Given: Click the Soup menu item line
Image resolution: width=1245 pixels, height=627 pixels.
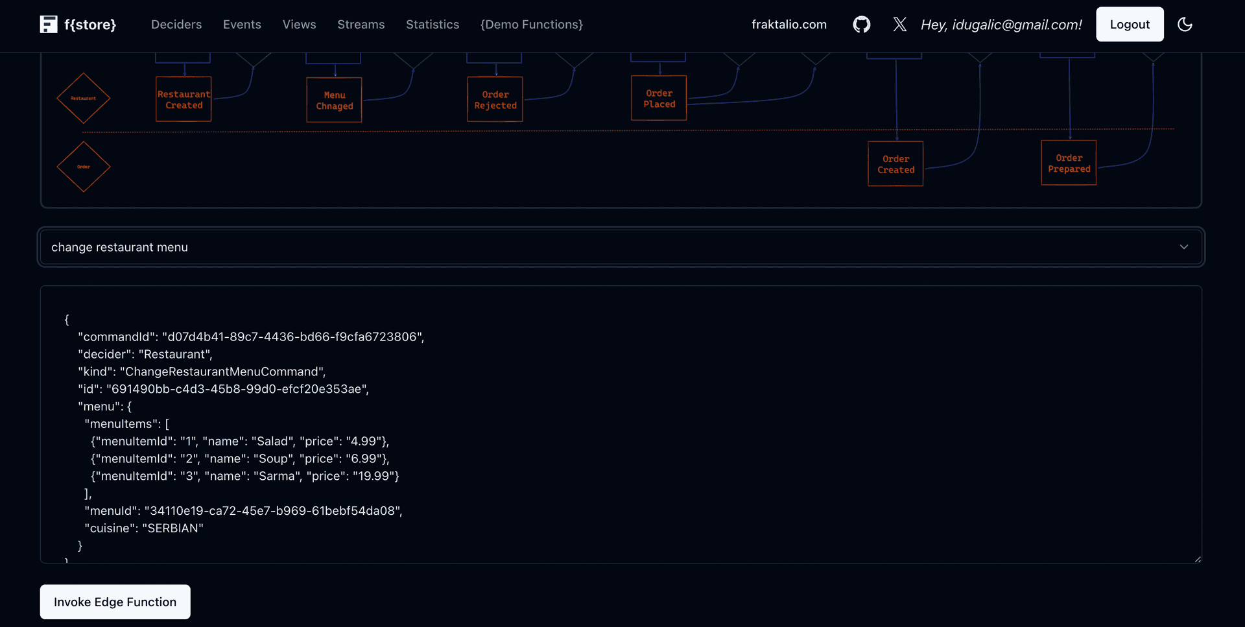Looking at the screenshot, I should 240,459.
